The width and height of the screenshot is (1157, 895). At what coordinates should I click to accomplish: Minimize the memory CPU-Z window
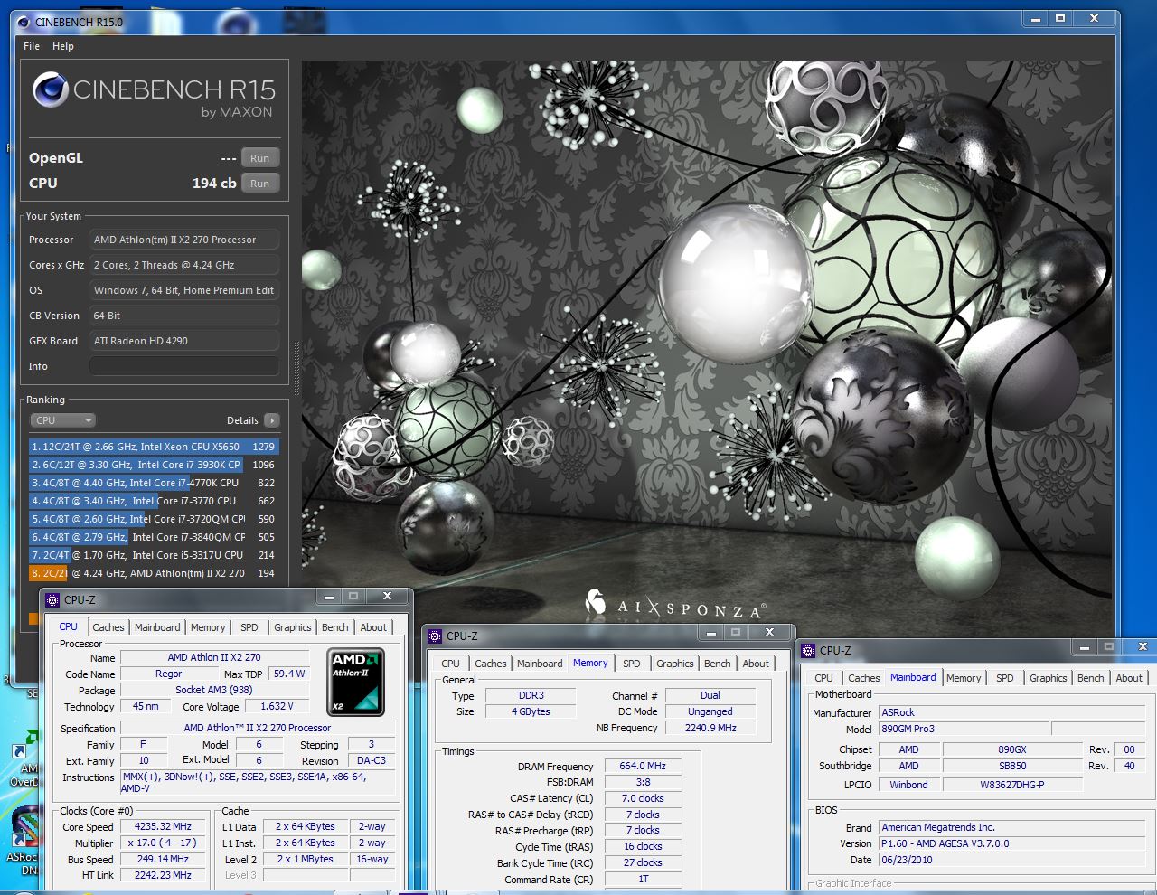click(710, 633)
